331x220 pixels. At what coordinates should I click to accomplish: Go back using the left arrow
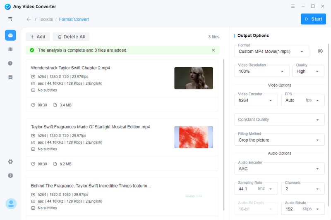(29, 19)
